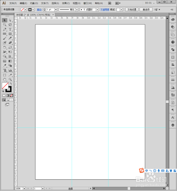Open the Stroke panel icon
177x191 pixels.
click(x=173, y=80)
